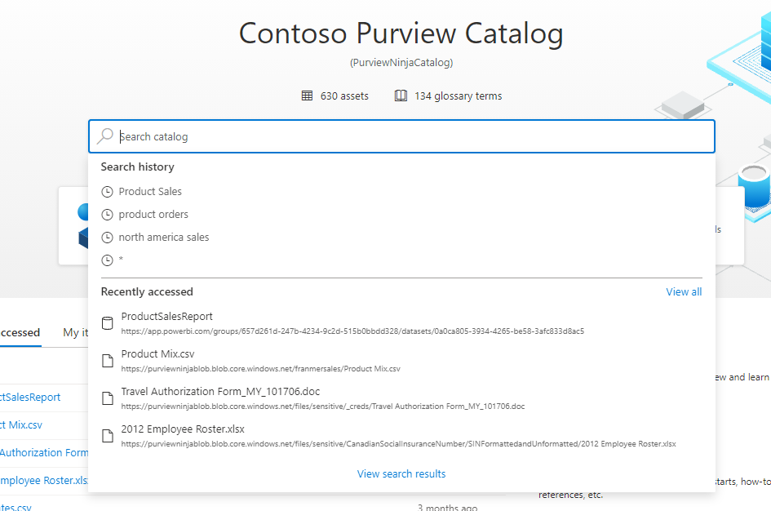This screenshot has width=771, height=511.
Task: Click Travel Authorization Form file icon
Action: tap(107, 398)
